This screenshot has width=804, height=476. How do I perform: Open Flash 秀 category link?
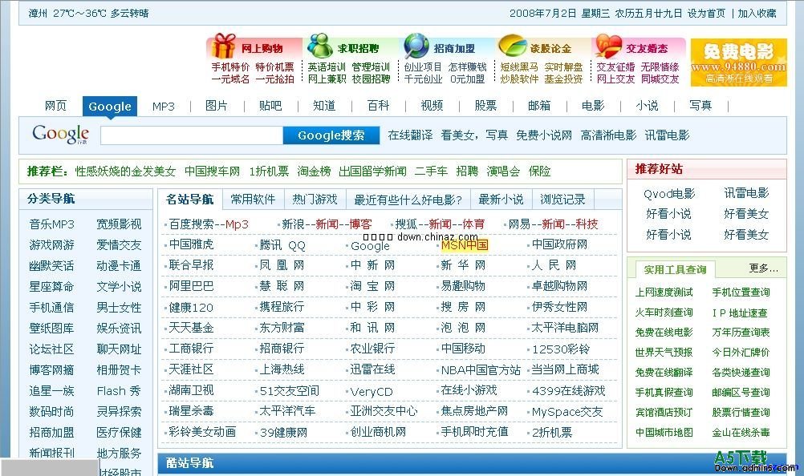[119, 391]
